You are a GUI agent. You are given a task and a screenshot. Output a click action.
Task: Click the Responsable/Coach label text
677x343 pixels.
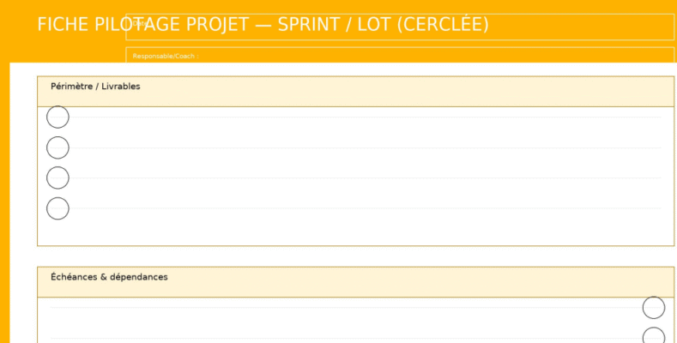tap(166, 56)
